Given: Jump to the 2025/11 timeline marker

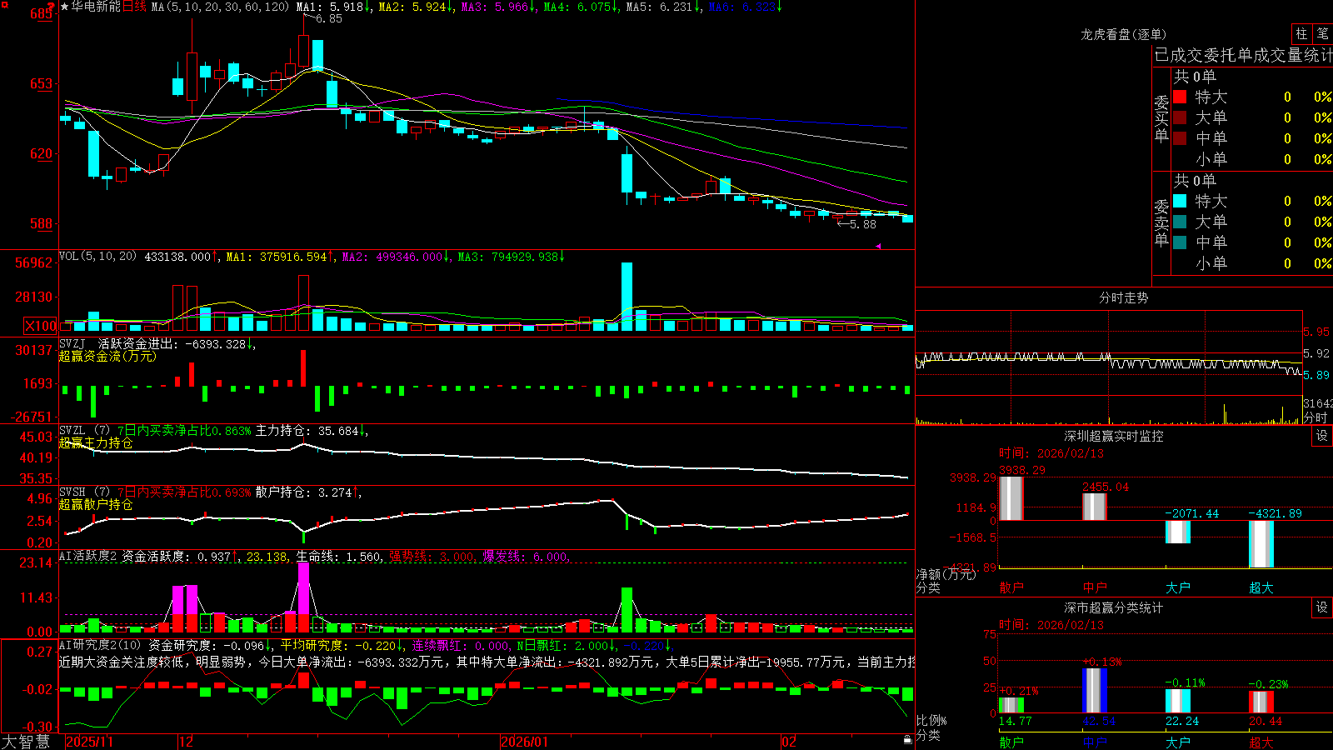Looking at the screenshot, I should [89, 742].
